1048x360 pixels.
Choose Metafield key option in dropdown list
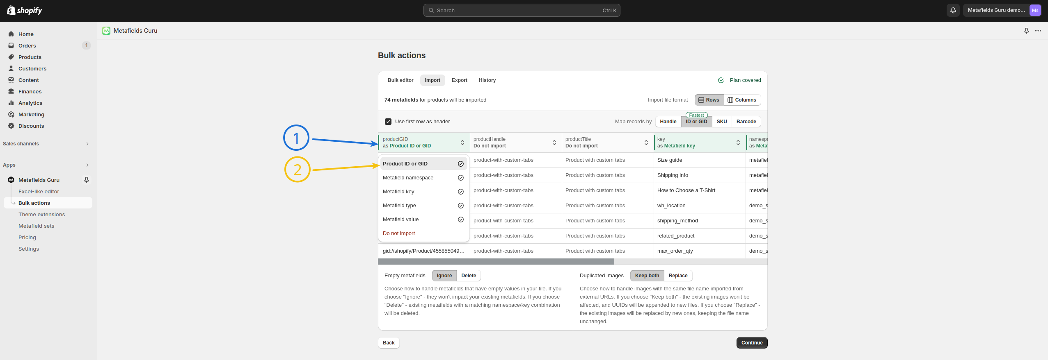(x=423, y=192)
